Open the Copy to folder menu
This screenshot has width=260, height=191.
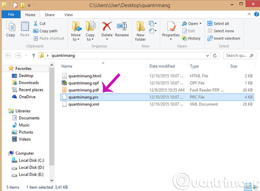point(90,31)
